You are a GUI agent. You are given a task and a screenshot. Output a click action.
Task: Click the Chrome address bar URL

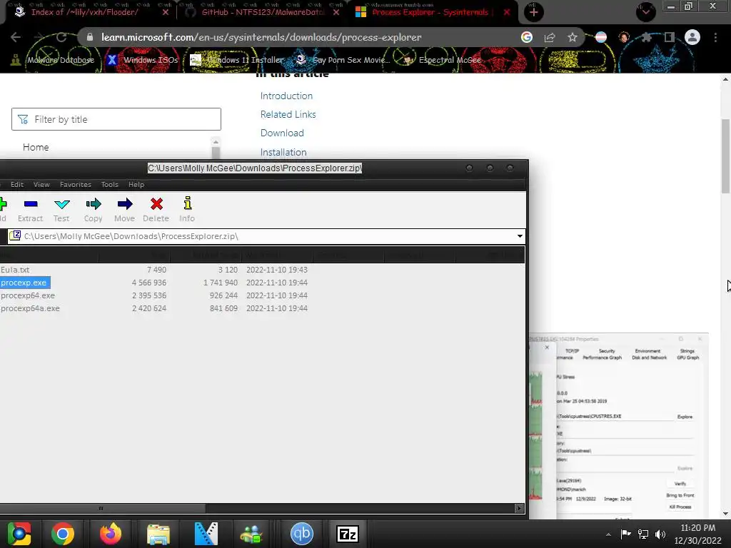pos(261,37)
